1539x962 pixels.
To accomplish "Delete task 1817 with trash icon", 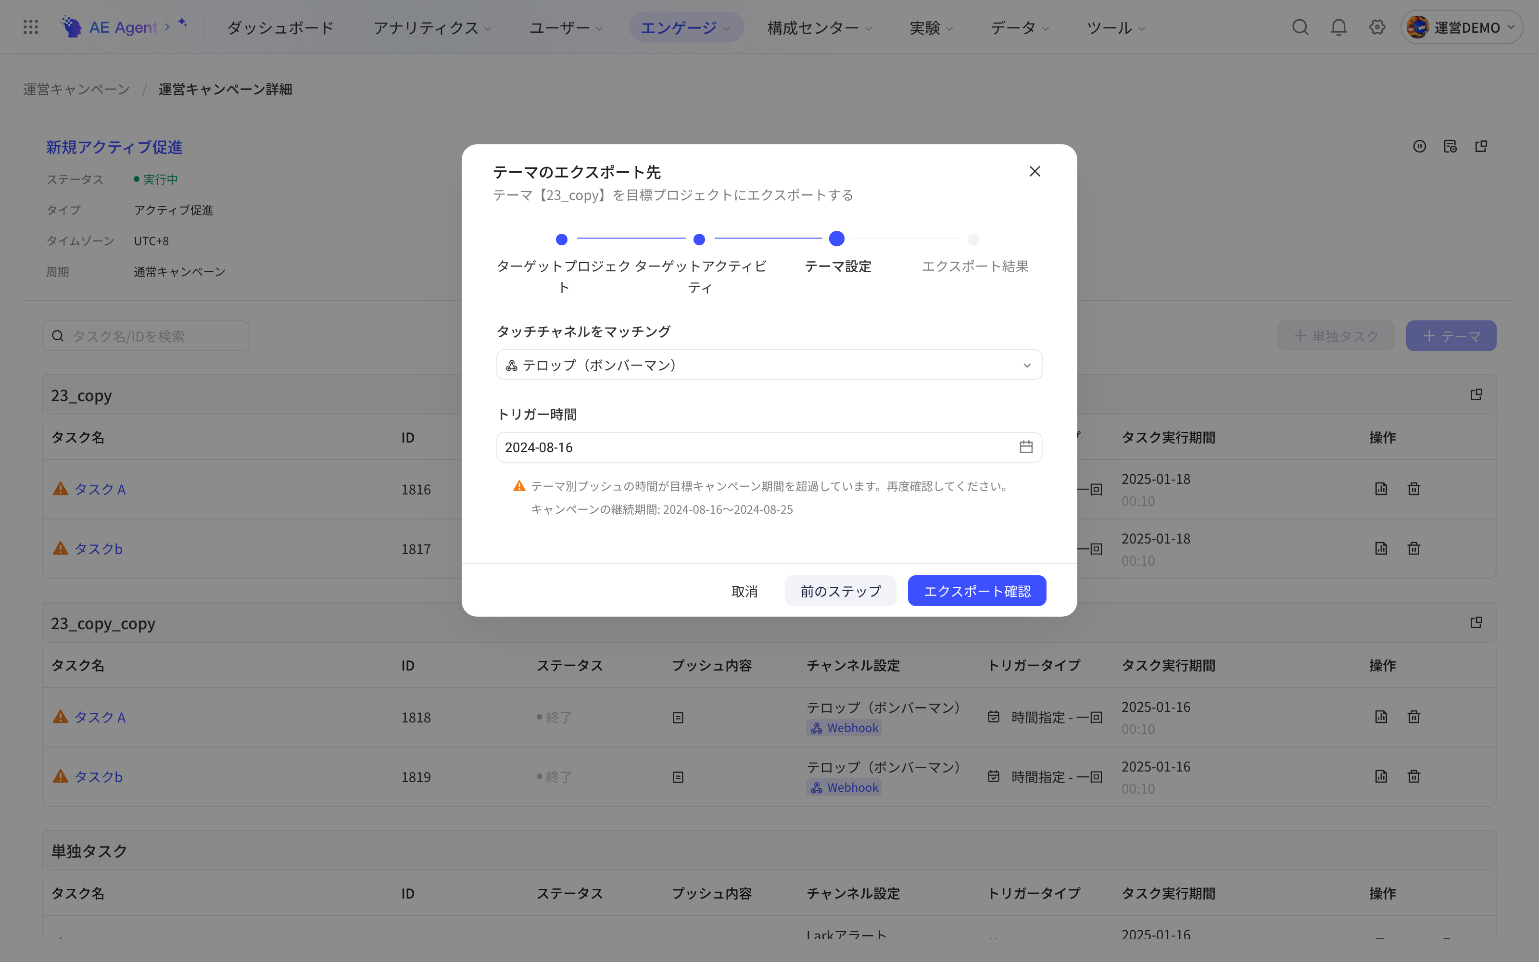I will 1414,548.
